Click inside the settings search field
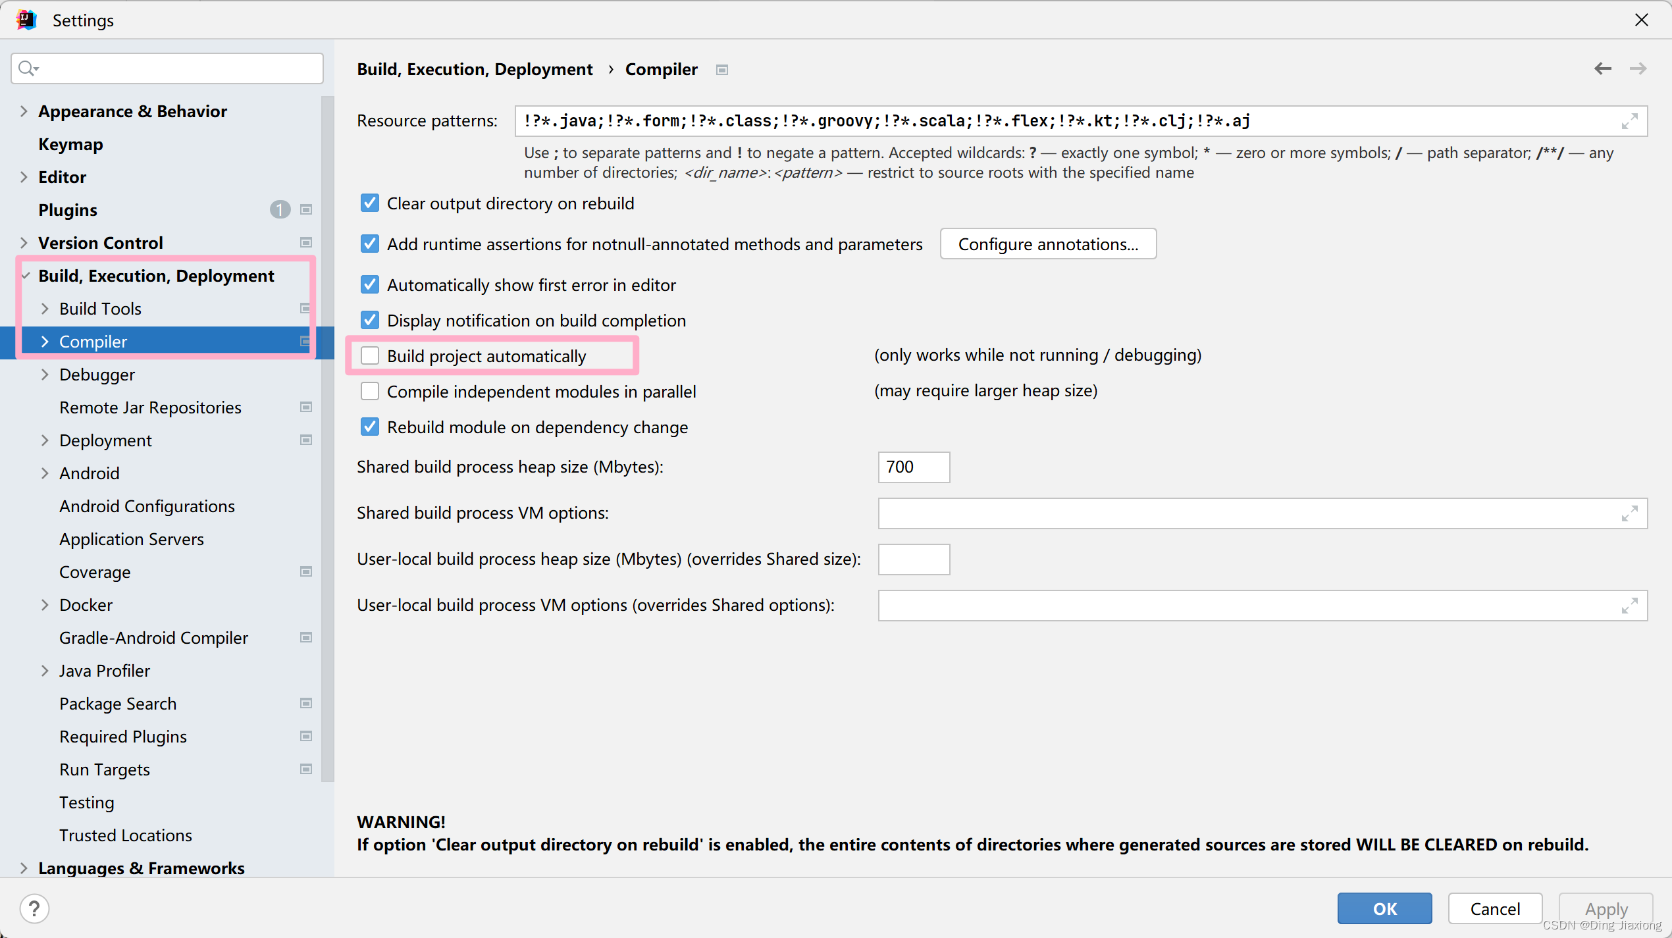Viewport: 1672px width, 938px height. [x=167, y=68]
